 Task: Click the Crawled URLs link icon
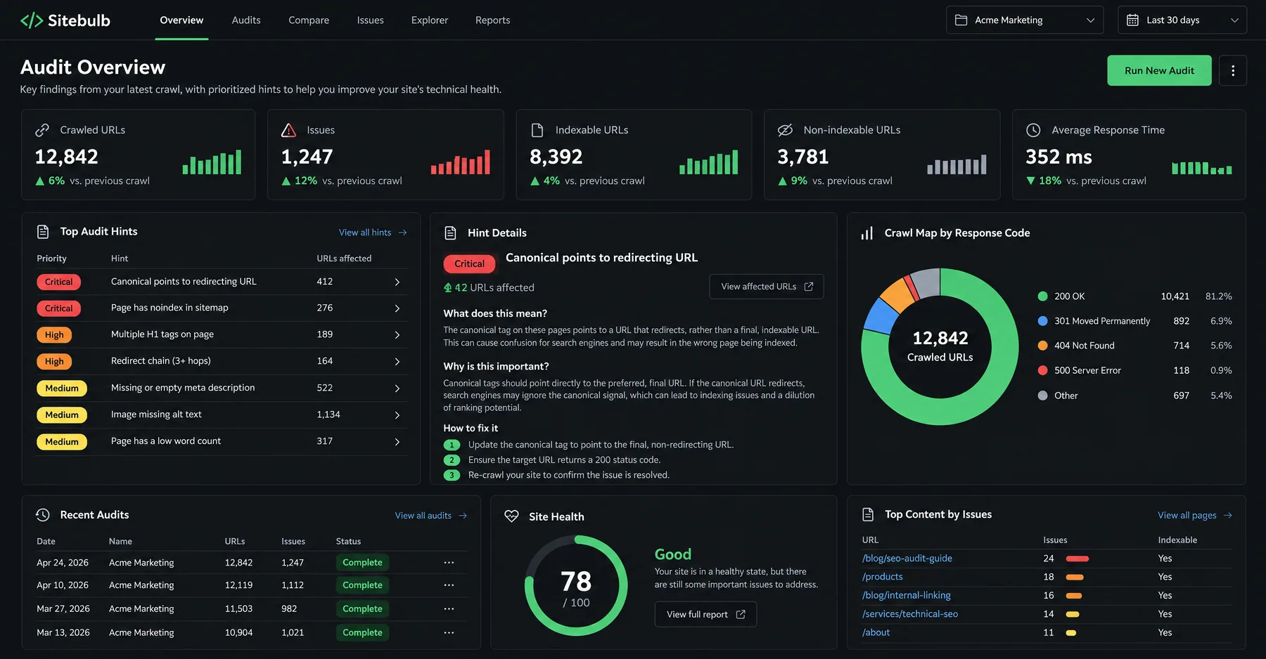tap(42, 130)
